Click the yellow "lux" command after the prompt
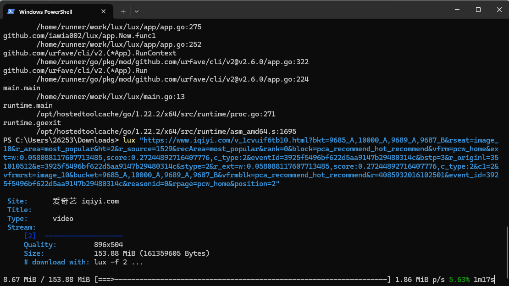Image resolution: width=509 pixels, height=286 pixels. click(129, 140)
